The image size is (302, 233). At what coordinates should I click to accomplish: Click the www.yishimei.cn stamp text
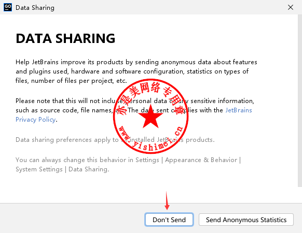pos(150,138)
